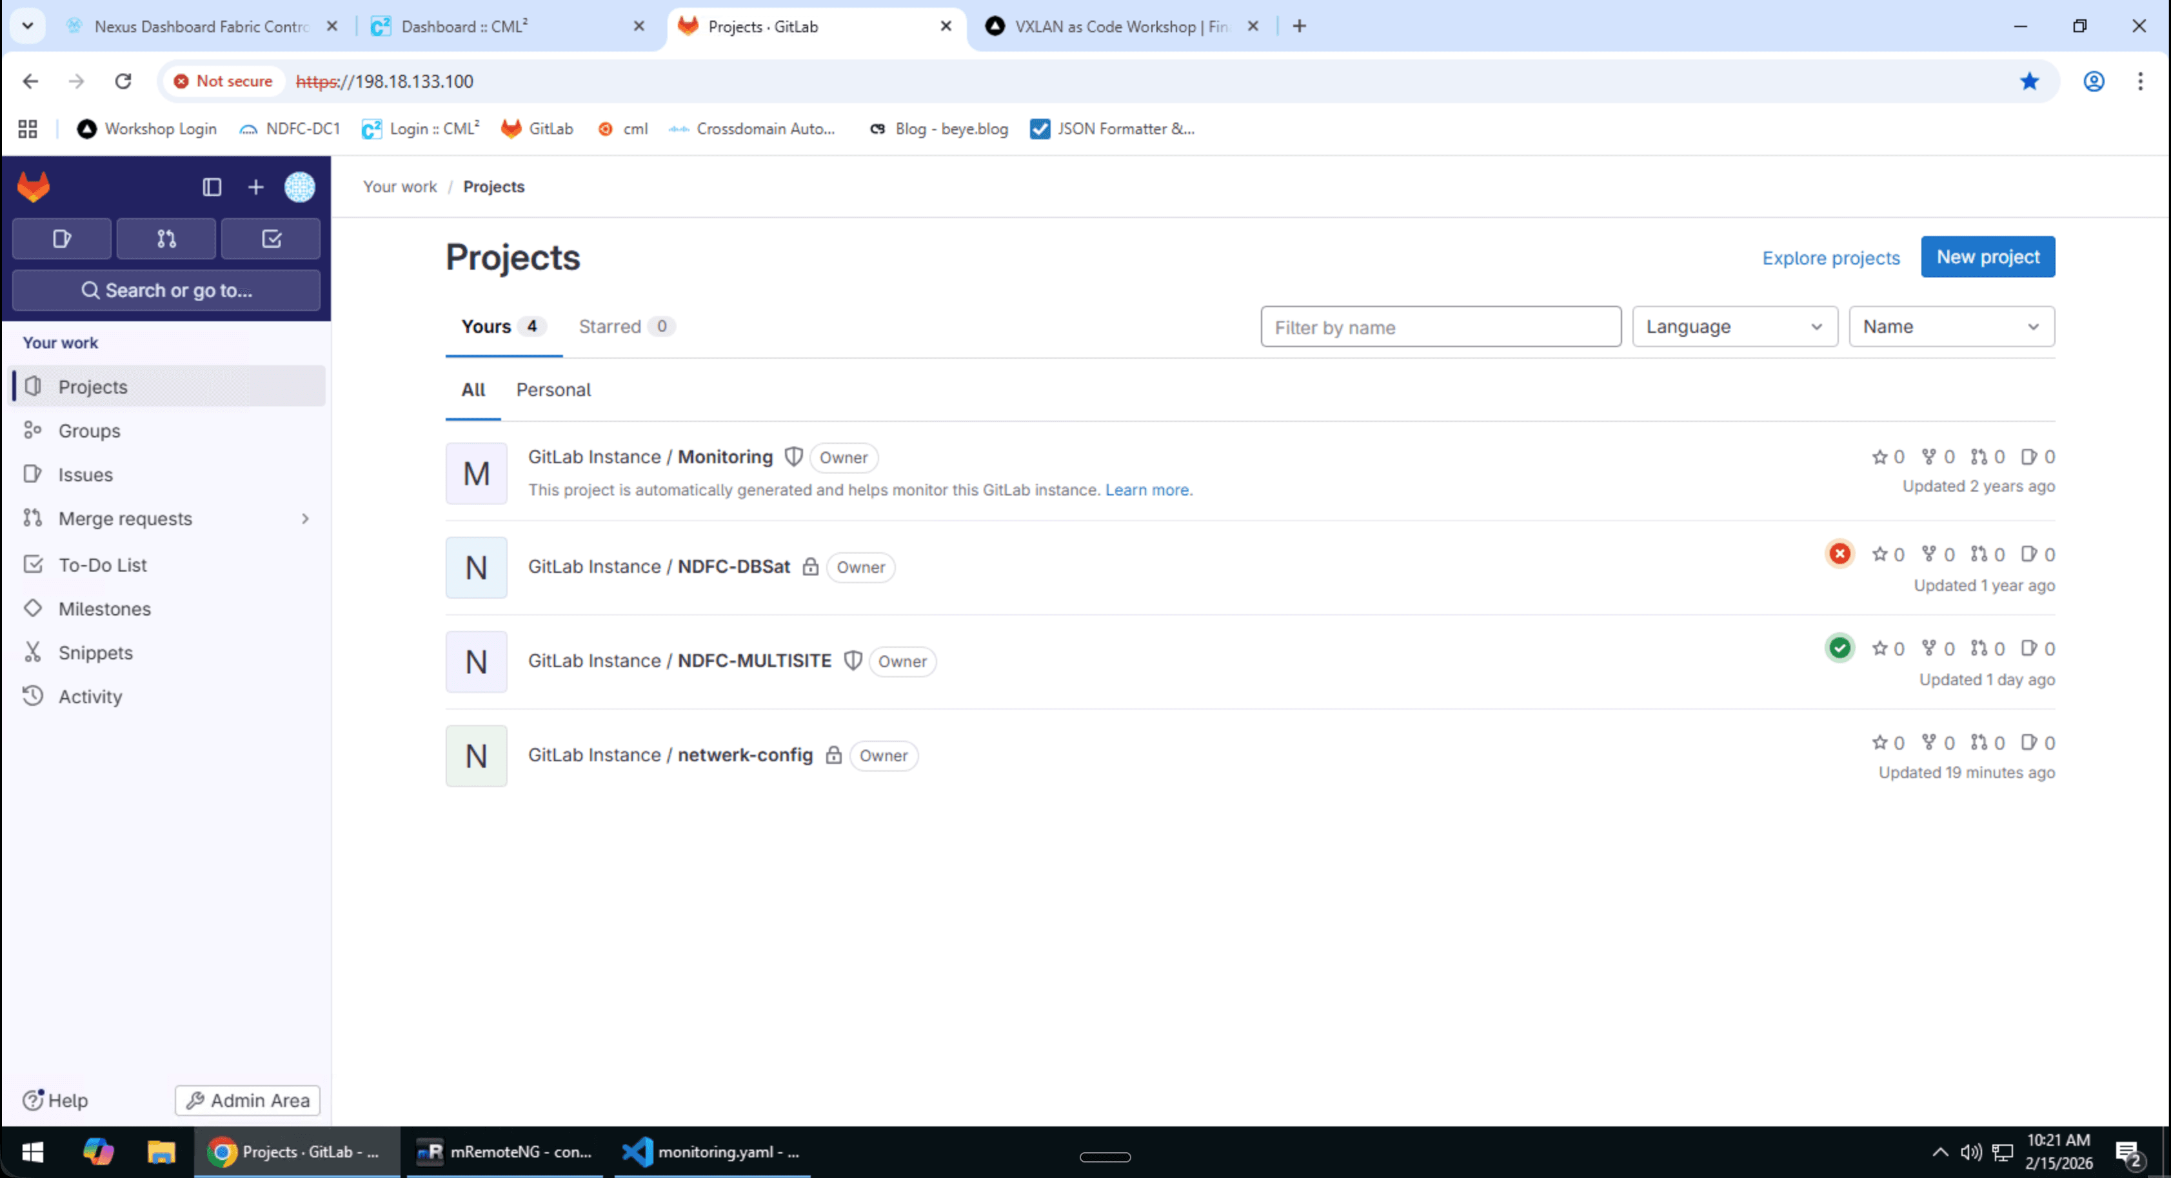This screenshot has height=1178, width=2171.
Task: Click the passed pipeline icon on NDFC-MULTISITE
Action: pyautogui.click(x=1839, y=648)
